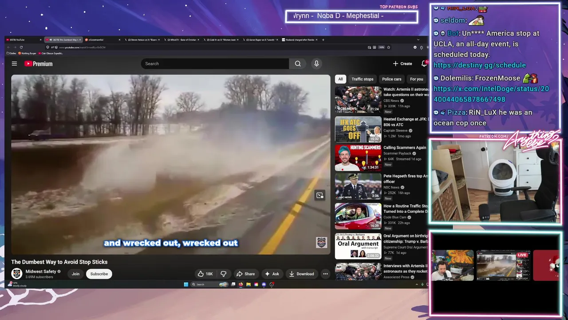Dislike the video
568x320 pixels.
(224, 274)
